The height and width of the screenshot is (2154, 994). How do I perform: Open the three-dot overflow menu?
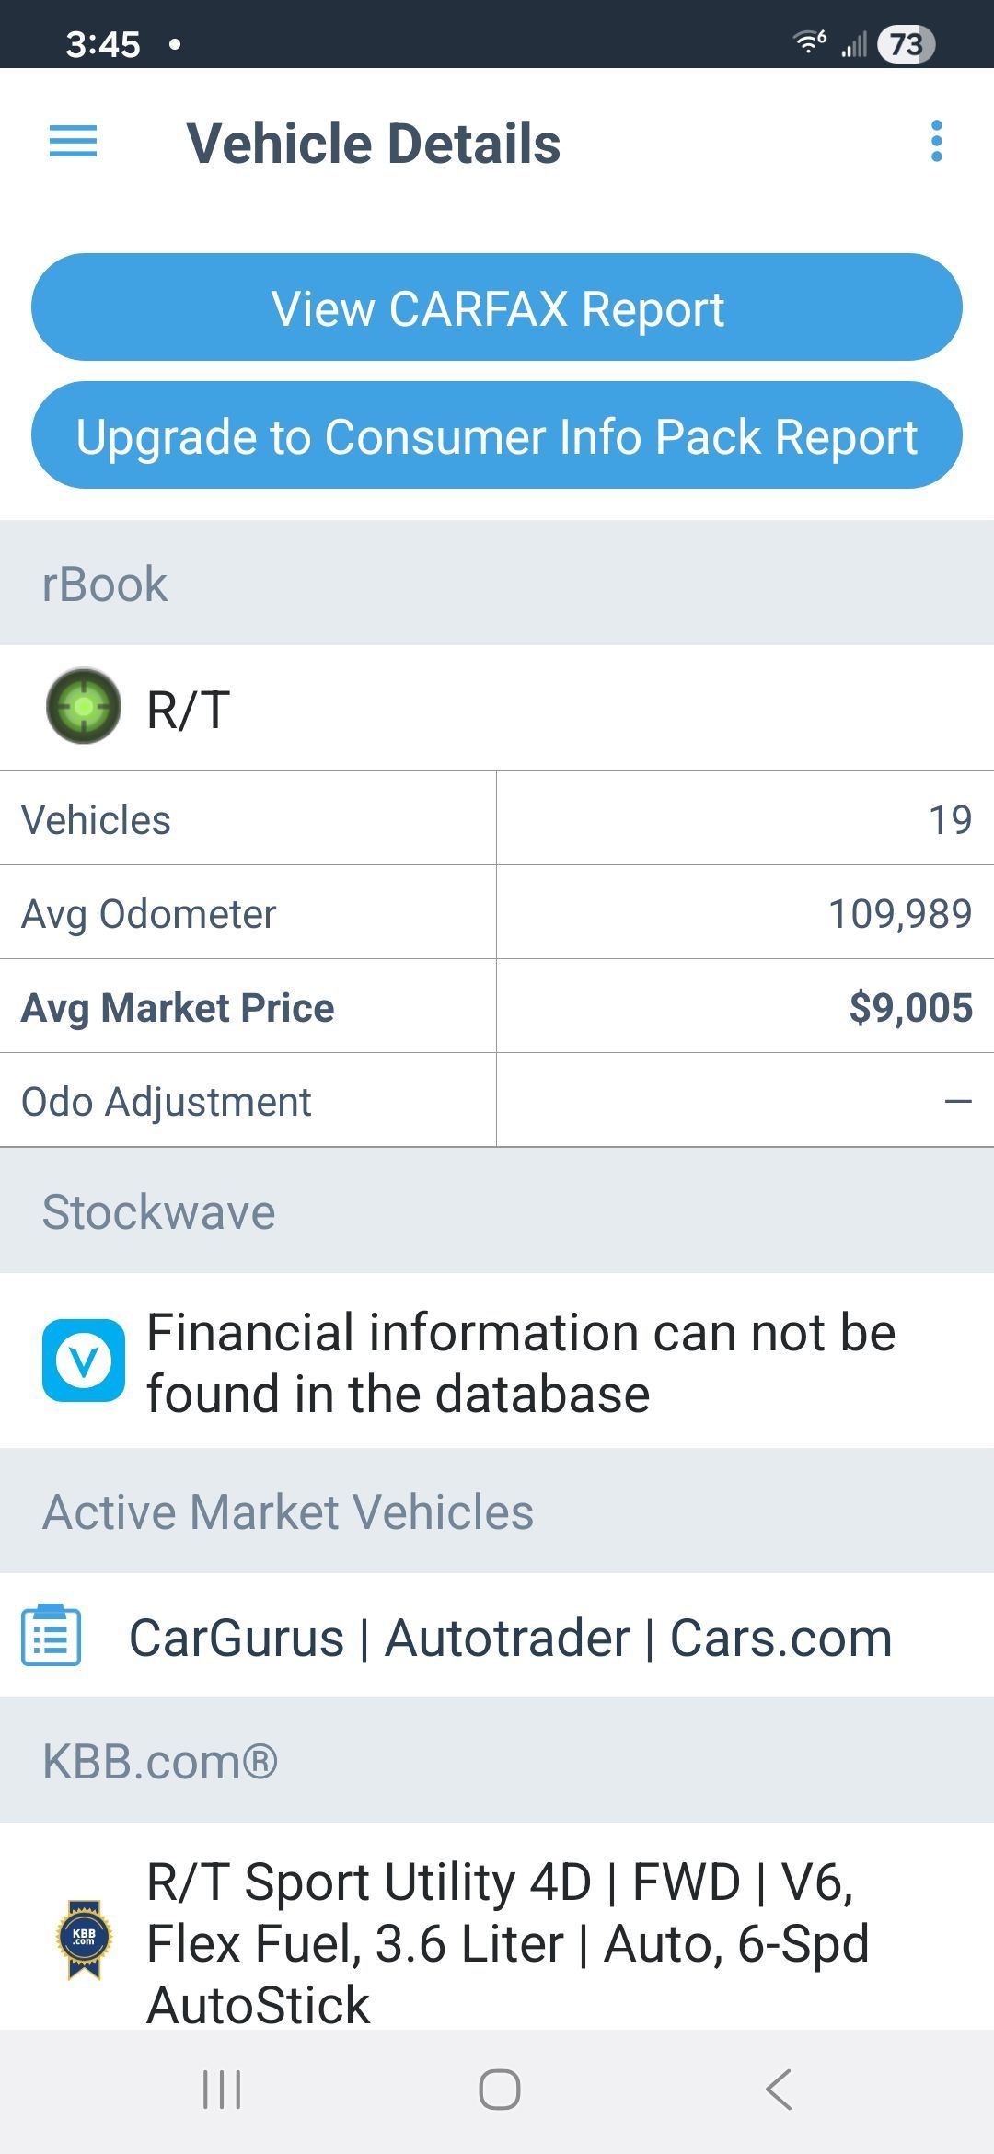point(936,142)
